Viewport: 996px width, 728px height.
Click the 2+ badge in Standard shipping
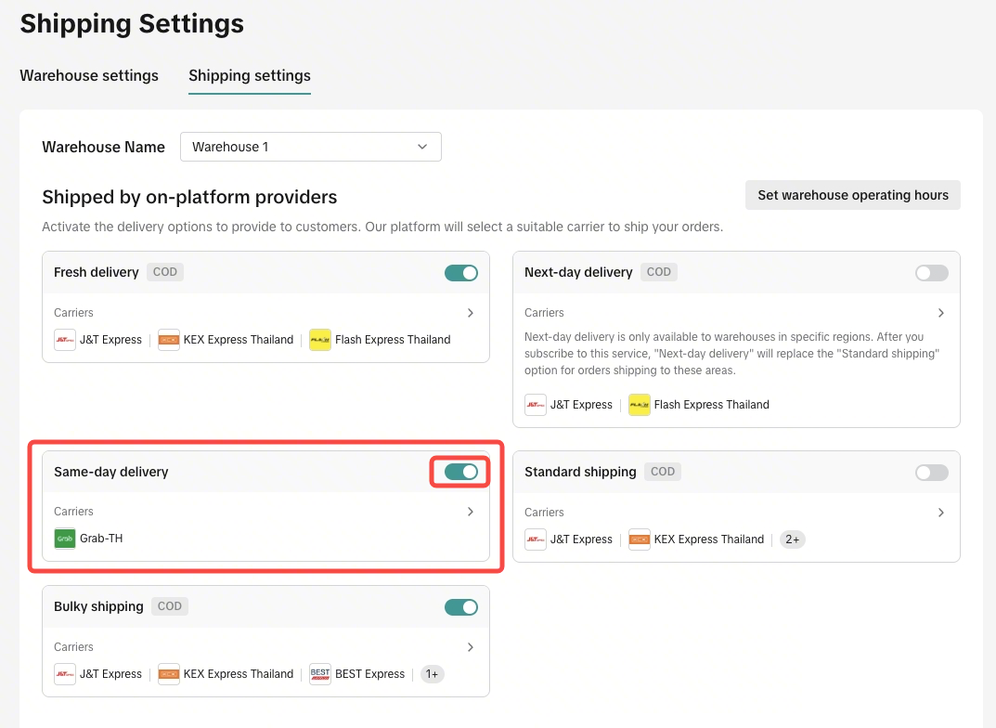792,539
